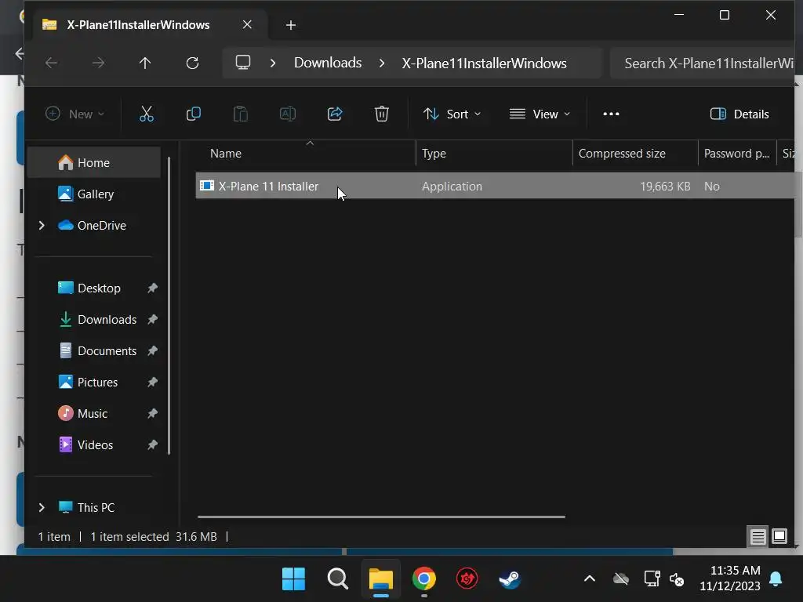Click the Paste clipboard icon
This screenshot has width=803, height=602.
240,114
